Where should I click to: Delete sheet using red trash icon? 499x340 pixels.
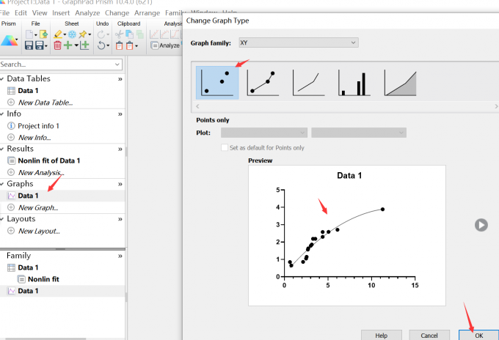tap(57, 45)
